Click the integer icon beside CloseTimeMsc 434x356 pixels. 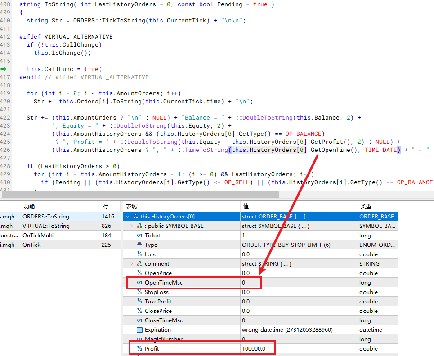pos(139,320)
